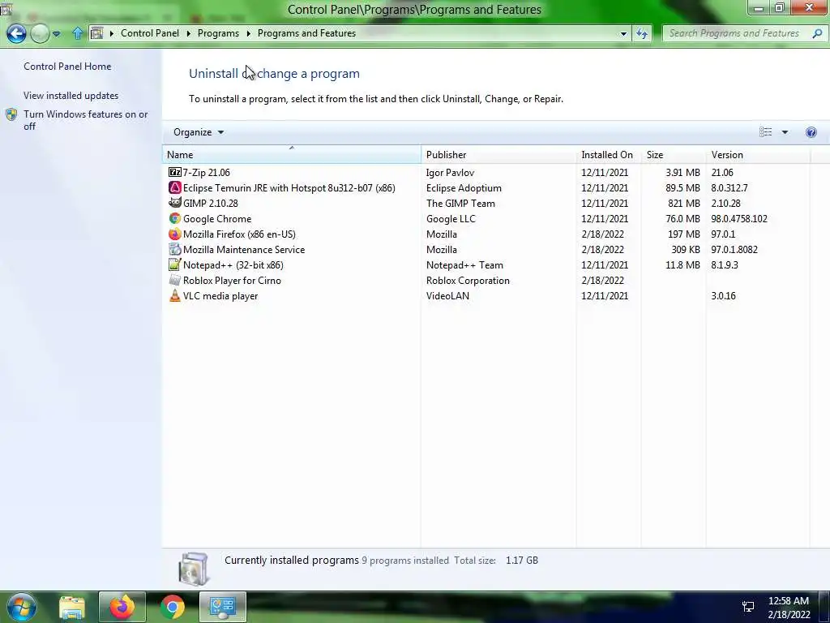Image resolution: width=830 pixels, height=623 pixels.
Task: Sort by the Name column header
Action: [x=292, y=155]
